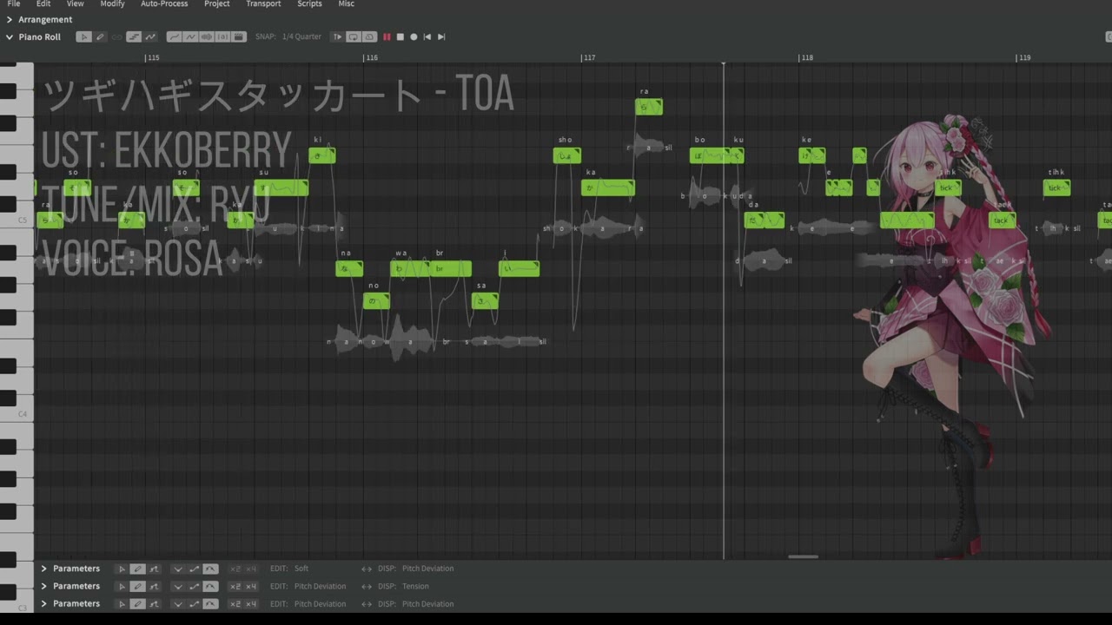Click x2 zoom in second Parameters row
1112x625 pixels.
[x=235, y=586]
